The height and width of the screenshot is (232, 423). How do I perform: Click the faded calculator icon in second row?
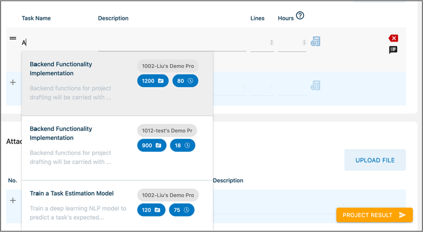315,85
